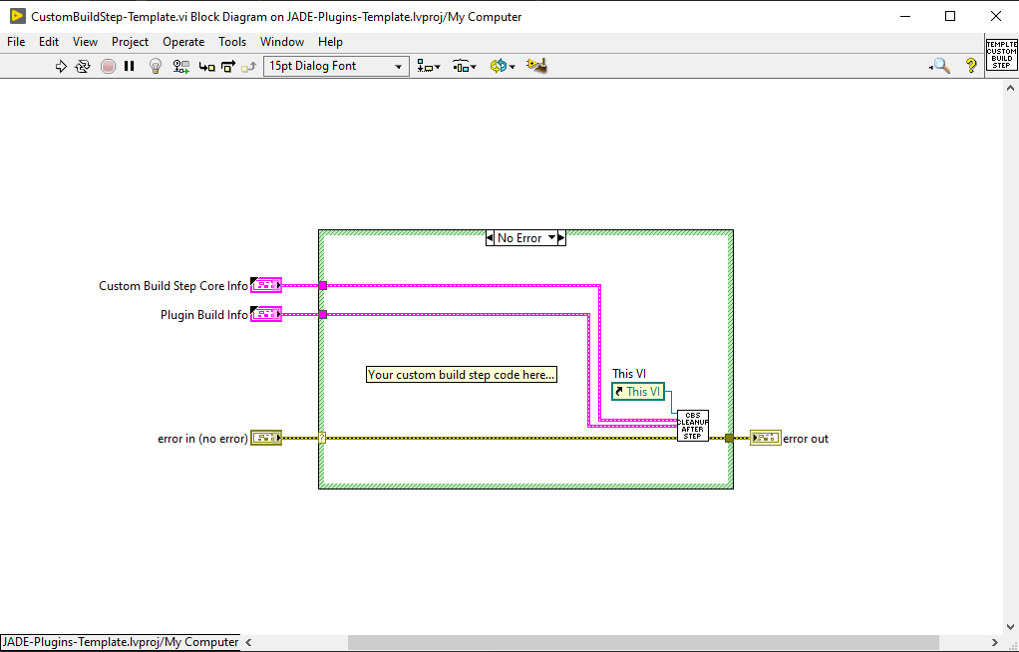Viewport: 1019px width, 652px height.
Task: Click the search magnifier icon
Action: [x=938, y=66]
